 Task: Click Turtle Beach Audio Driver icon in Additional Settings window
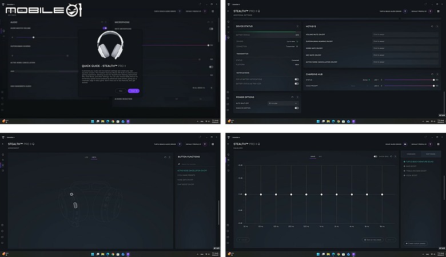(x=405, y=11)
